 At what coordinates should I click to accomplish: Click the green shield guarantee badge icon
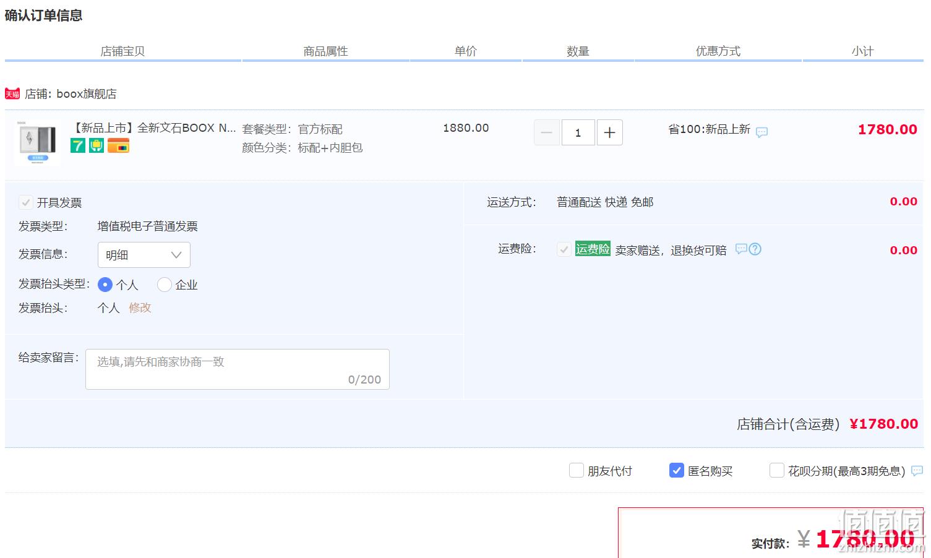click(97, 146)
